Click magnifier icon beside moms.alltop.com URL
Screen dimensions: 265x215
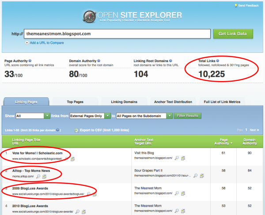pyautogui.click(x=38, y=176)
